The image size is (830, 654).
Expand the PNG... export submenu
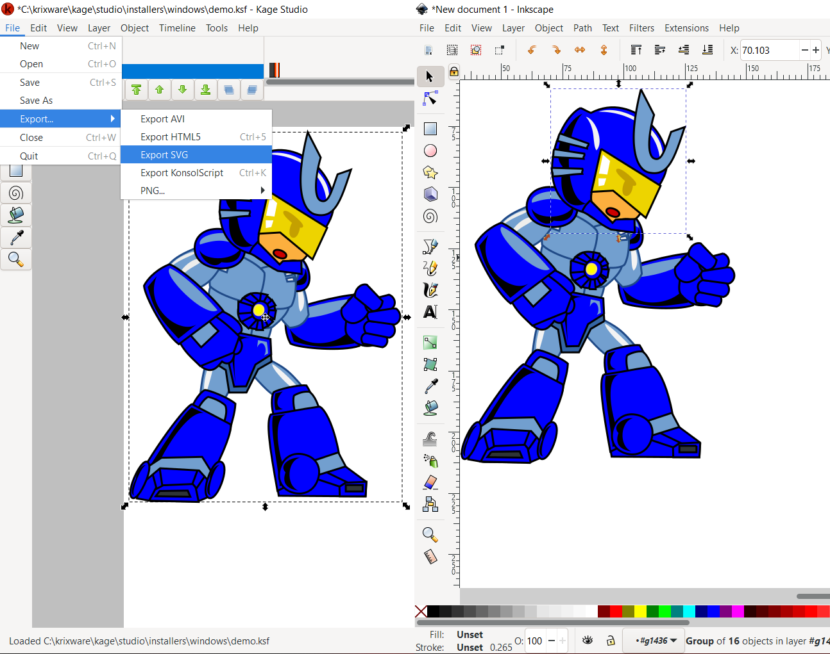coord(196,190)
